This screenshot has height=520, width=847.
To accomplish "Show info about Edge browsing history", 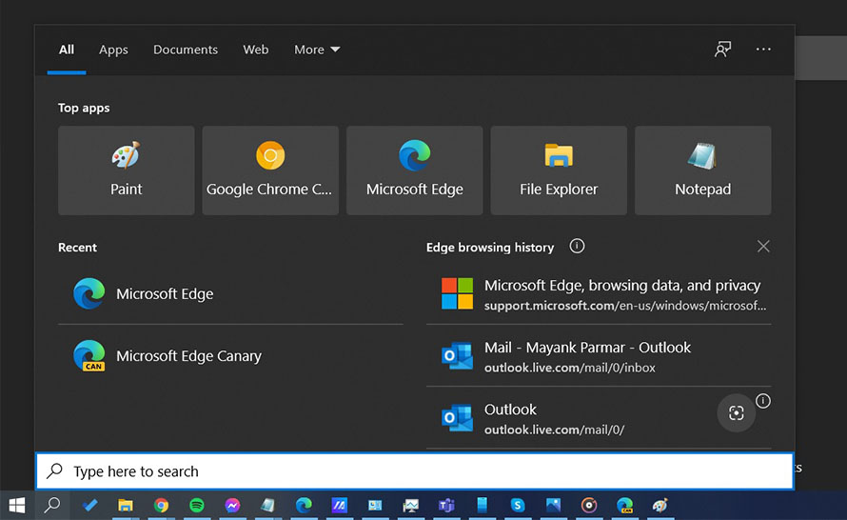I will coord(577,247).
